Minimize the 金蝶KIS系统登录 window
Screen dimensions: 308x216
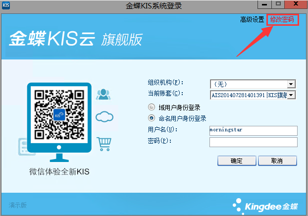tap(264, 4)
